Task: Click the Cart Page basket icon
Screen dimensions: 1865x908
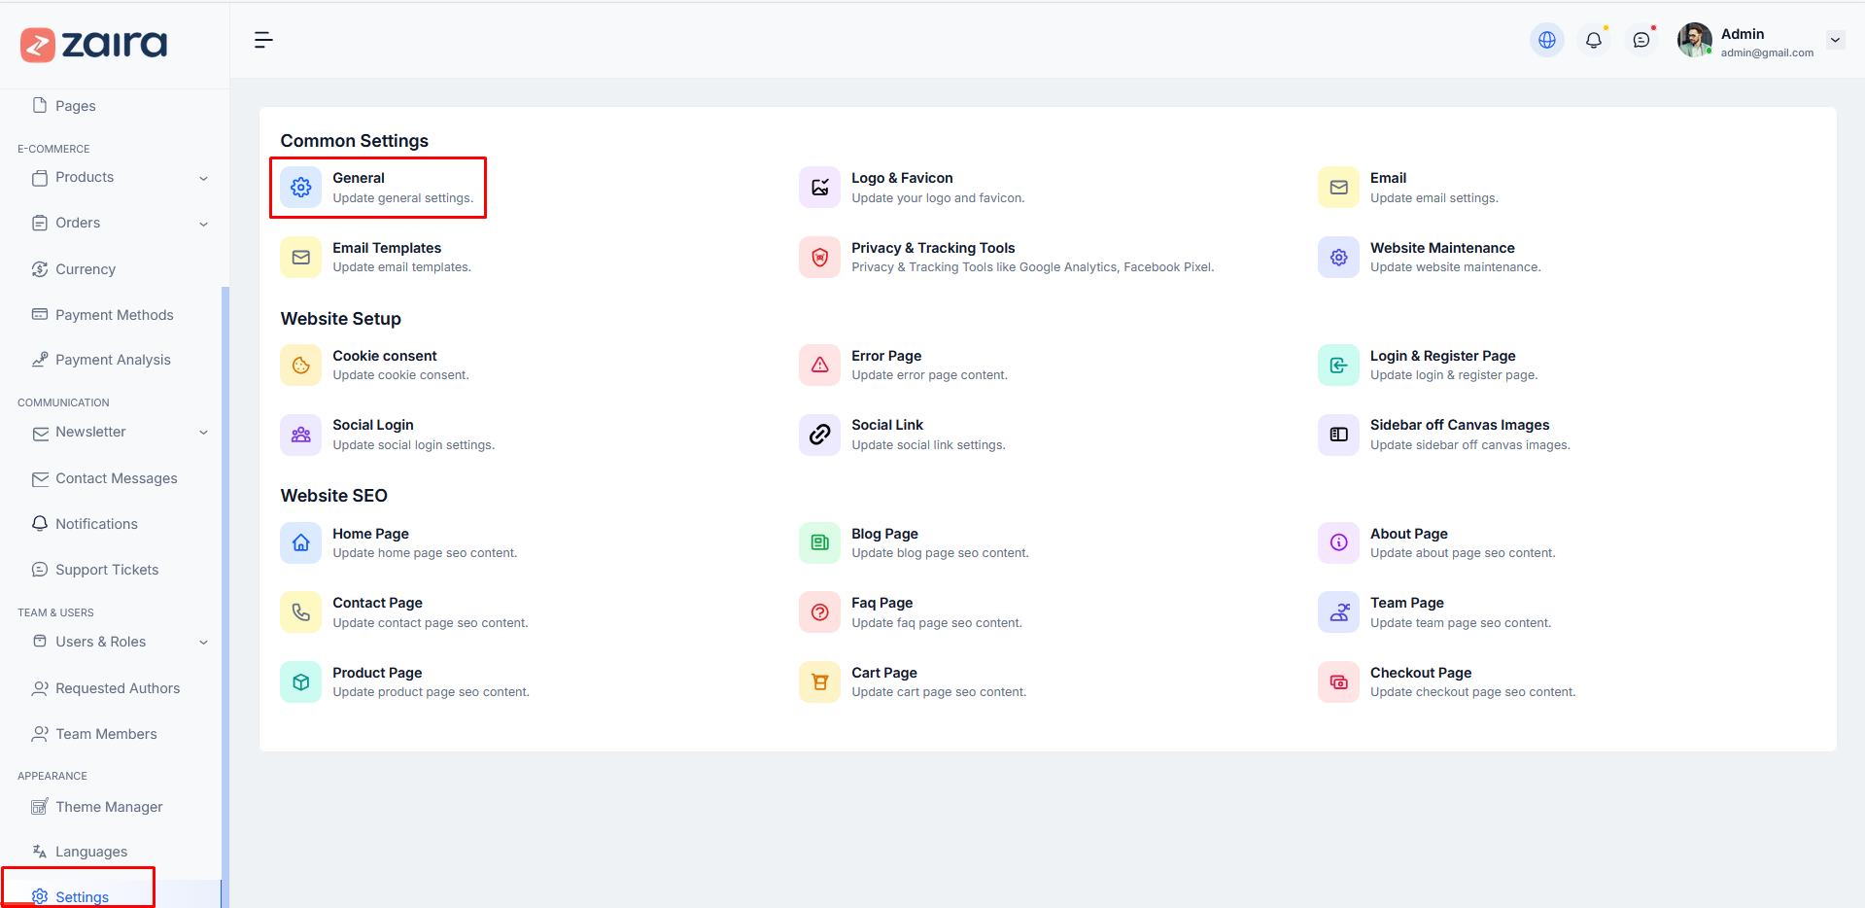Action: 819,682
